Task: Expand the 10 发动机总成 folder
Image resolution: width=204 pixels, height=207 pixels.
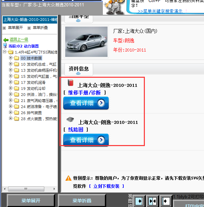Action: [x=10, y=64]
